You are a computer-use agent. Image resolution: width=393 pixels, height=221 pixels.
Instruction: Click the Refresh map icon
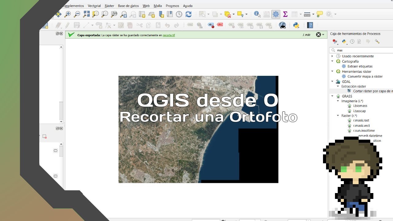(x=189, y=14)
